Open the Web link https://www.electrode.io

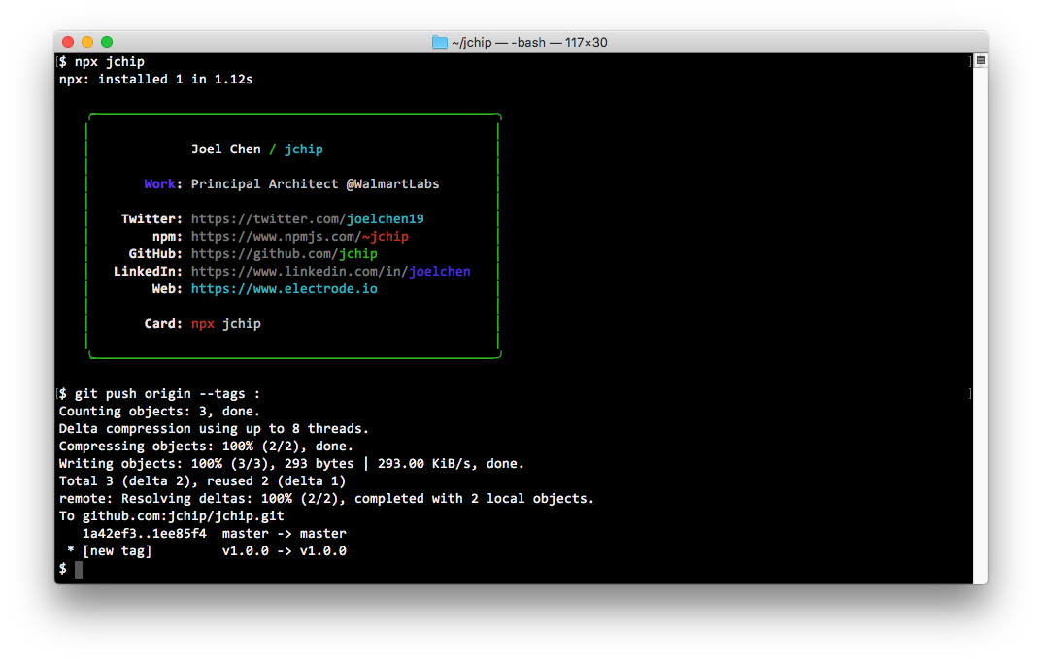(285, 289)
